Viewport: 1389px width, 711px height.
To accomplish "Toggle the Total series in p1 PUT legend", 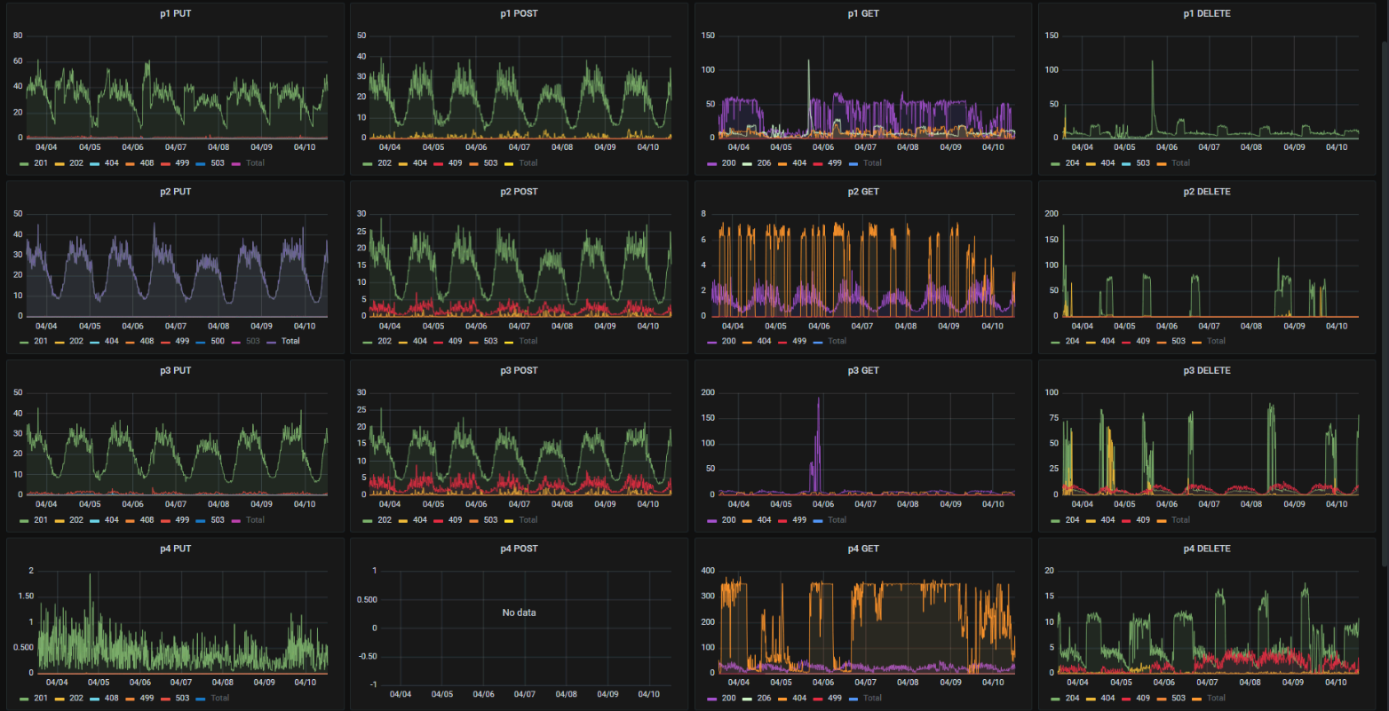I will (255, 163).
